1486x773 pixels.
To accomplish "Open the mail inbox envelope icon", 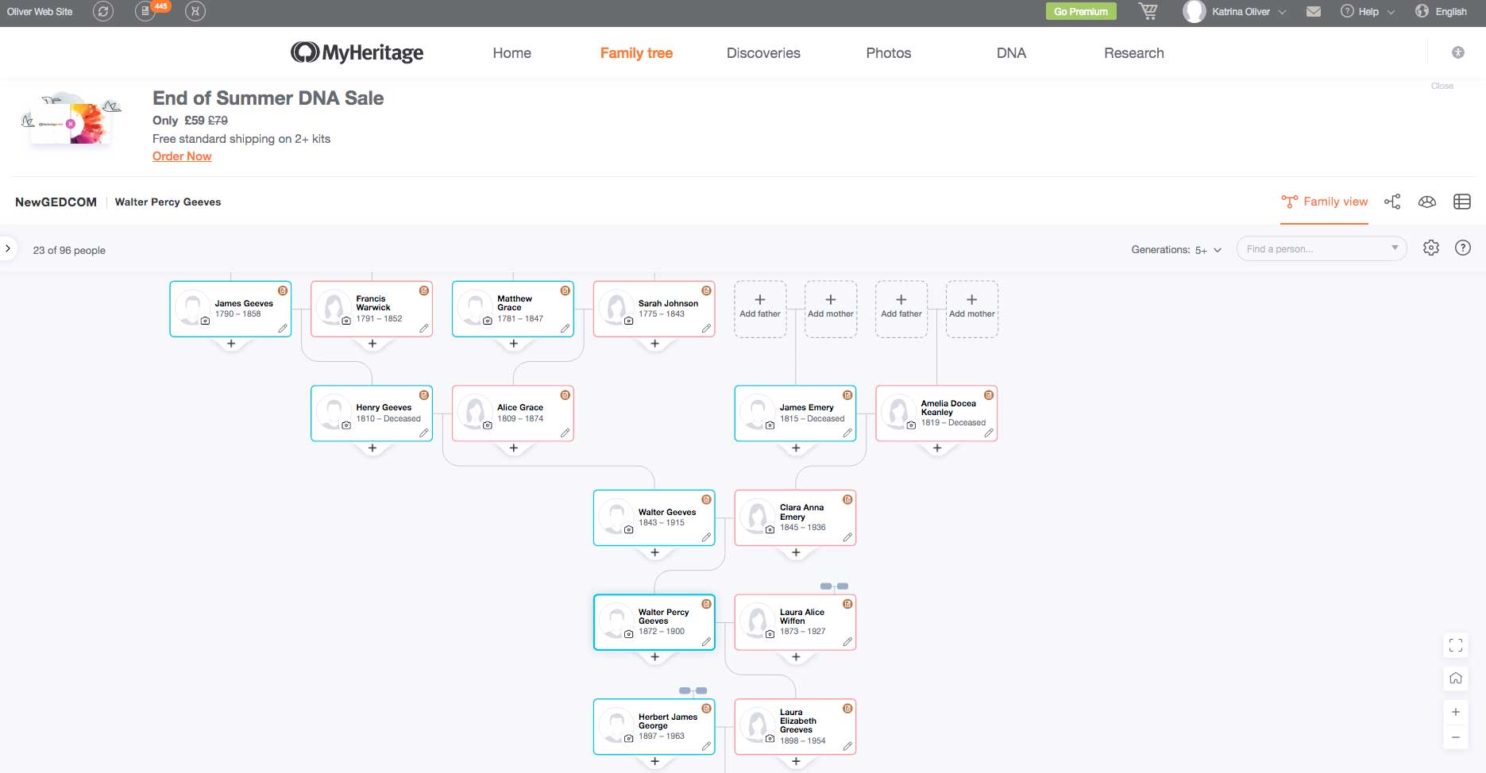I will [x=1314, y=12].
